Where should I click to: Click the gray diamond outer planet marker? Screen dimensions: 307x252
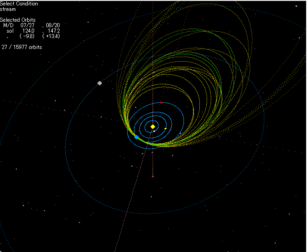point(99,83)
